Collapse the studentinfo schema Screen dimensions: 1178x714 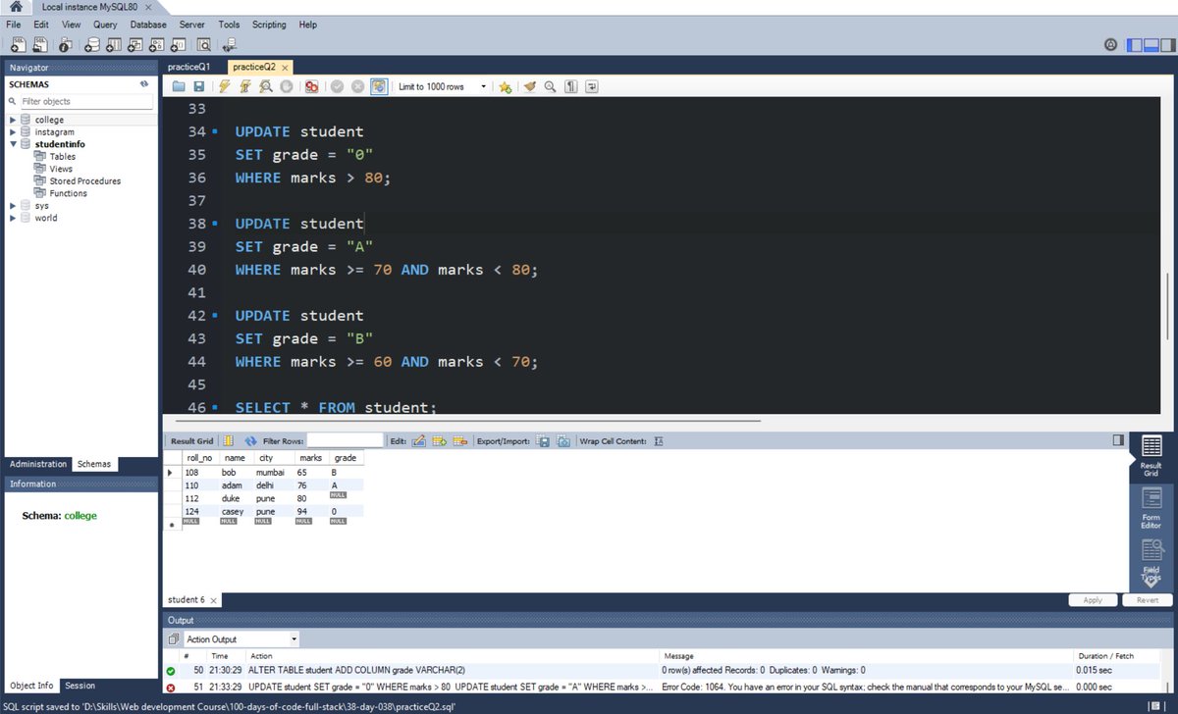13,144
